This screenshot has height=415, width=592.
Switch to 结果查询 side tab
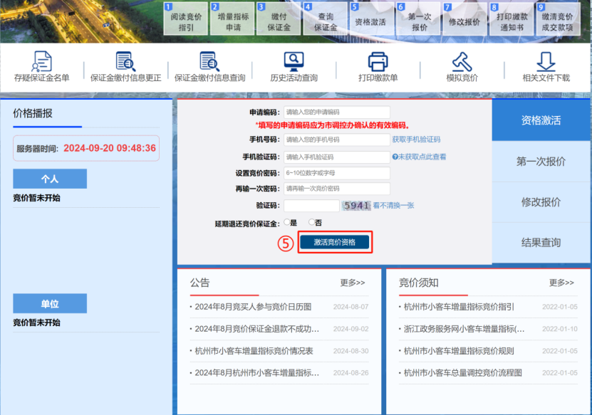tap(541, 243)
